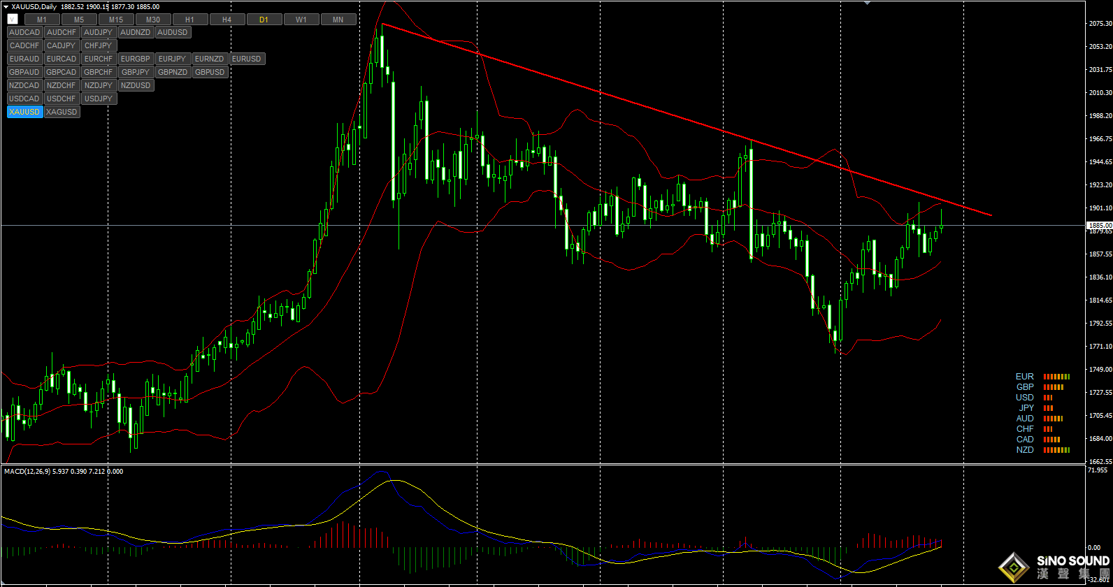Click the triangle arrow beside XAUUSD,Daily title

[x=6, y=7]
